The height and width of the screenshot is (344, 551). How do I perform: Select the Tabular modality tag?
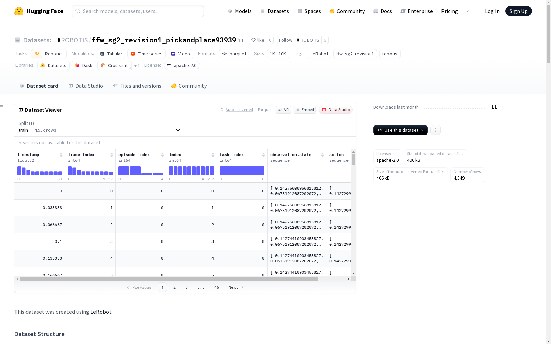(x=111, y=54)
